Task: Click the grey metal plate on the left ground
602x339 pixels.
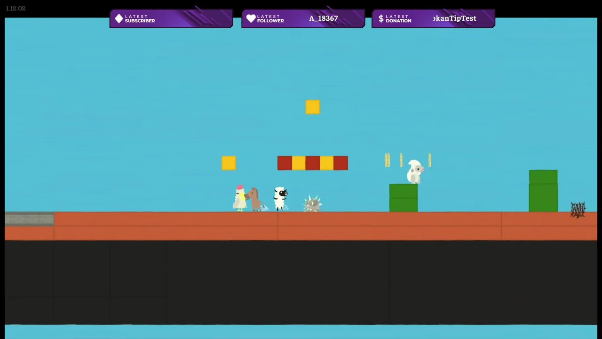Action: coord(29,219)
